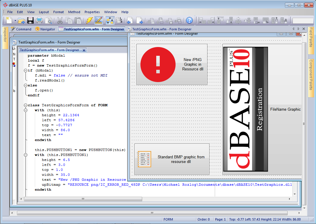Collapse the 'class TestGraphicsFormForm' code block
The width and height of the screenshot is (316, 224).
click(x=25, y=105)
